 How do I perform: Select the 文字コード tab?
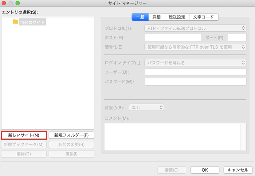(x=203, y=17)
